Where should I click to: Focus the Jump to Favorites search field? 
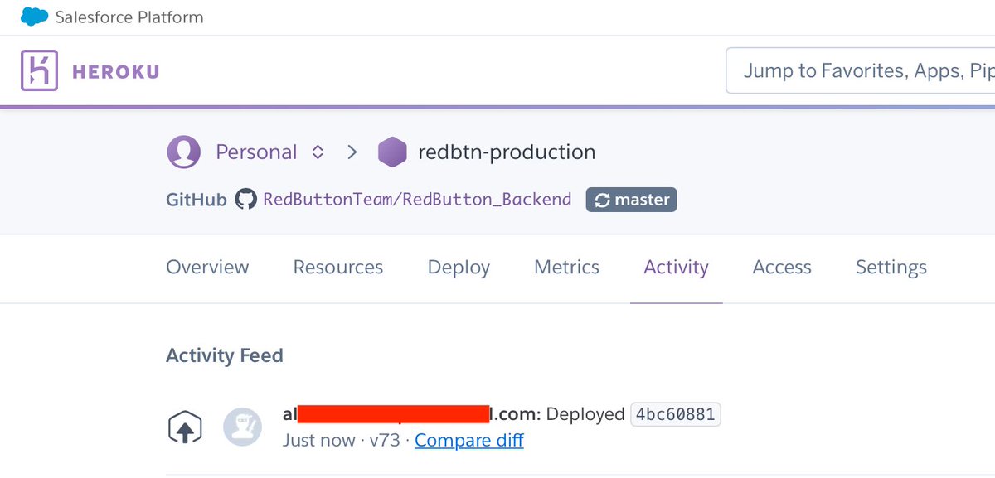click(861, 71)
